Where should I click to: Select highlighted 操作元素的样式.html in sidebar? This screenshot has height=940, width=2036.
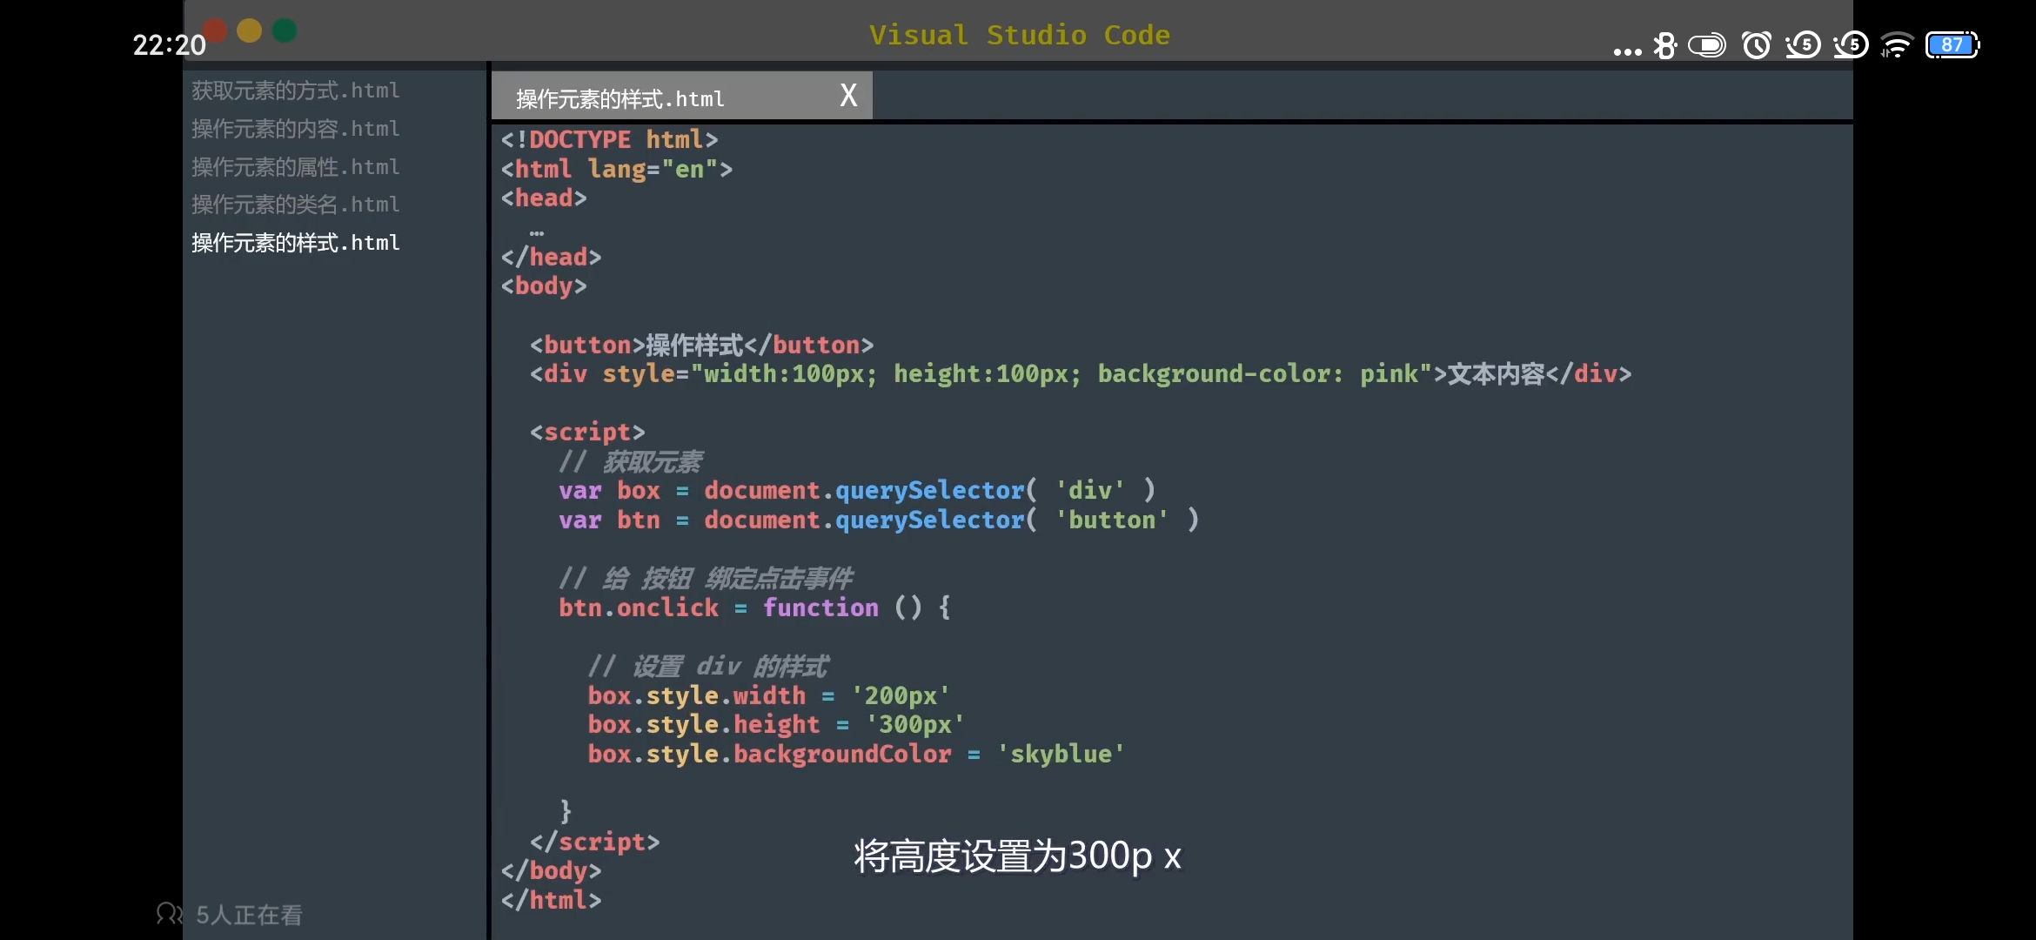(296, 243)
